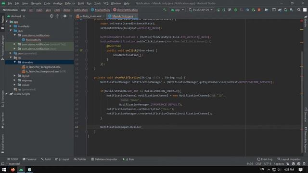Viewport: 308px width, 173px height.
Task: Click the CRLF line separator entry
Action: (258, 164)
